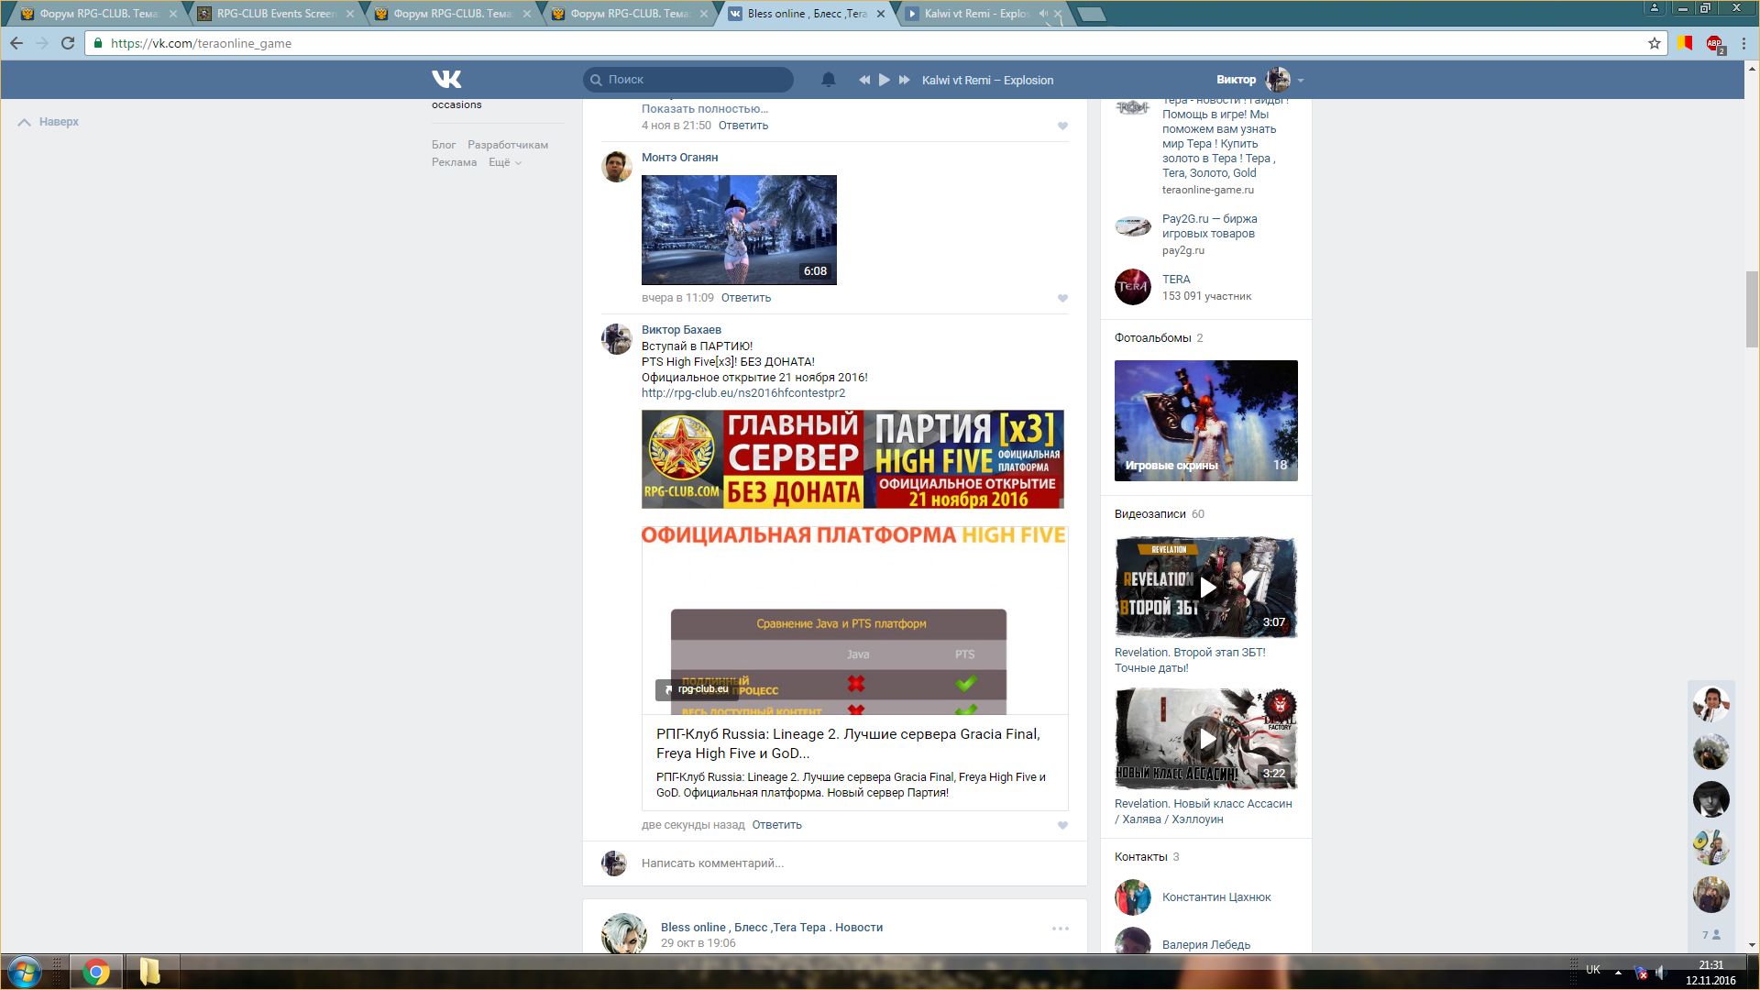Open the rpg-club.eu/ns2016hfcontestpr2 link
Screen dimensions: 1760x990
(x=743, y=393)
